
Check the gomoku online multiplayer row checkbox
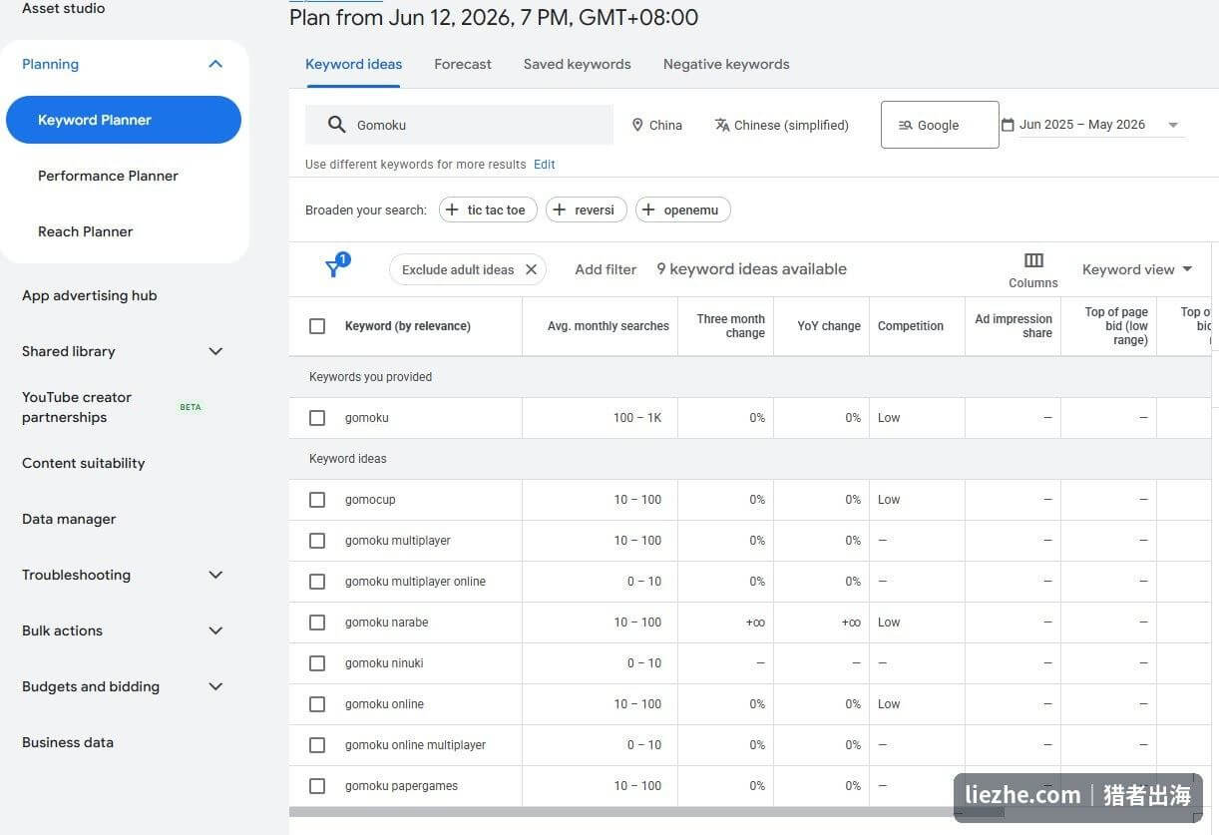pos(317,745)
